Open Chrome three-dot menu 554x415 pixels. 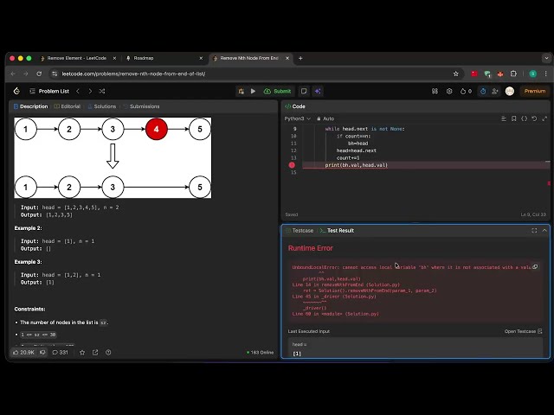tap(546, 73)
